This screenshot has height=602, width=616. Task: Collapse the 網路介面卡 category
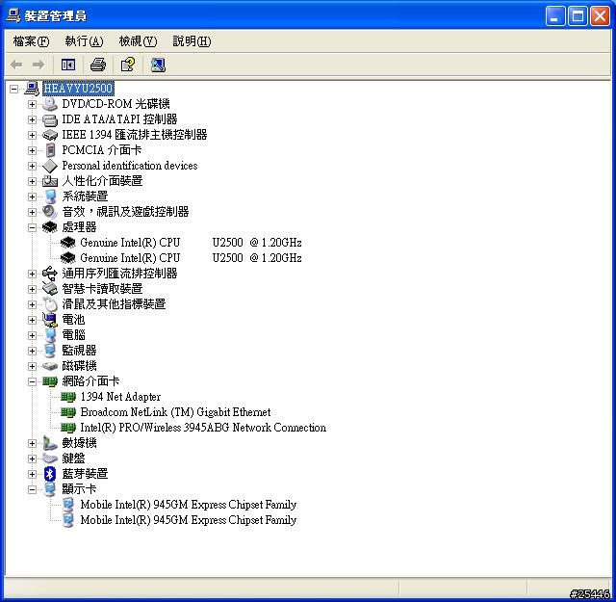pos(32,381)
